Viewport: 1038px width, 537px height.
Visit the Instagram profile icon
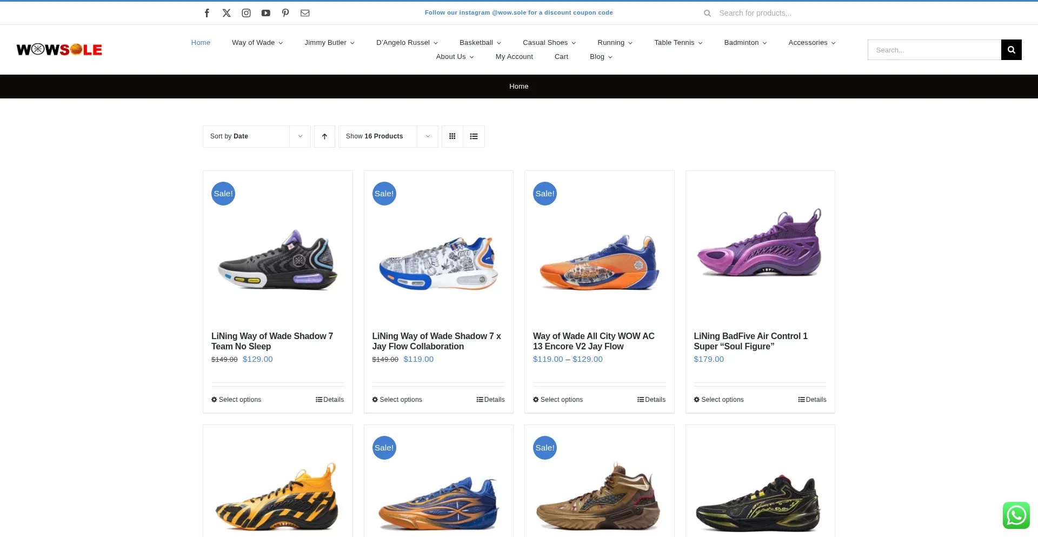pos(246,13)
